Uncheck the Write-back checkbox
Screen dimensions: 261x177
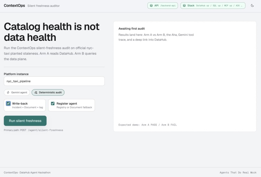click(x=8, y=104)
